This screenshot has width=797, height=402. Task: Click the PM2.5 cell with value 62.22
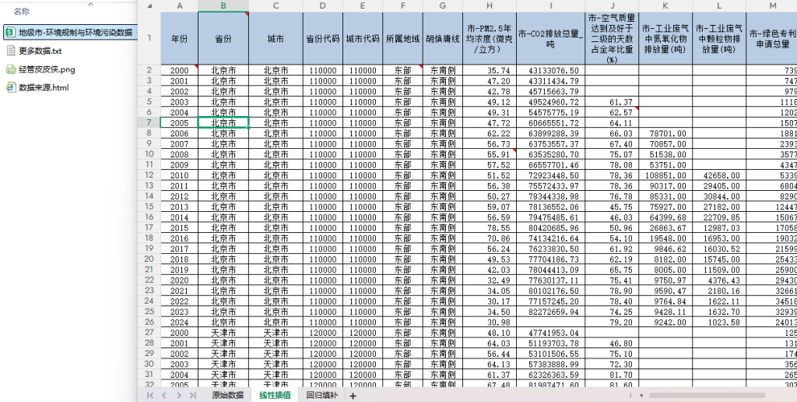(490, 133)
